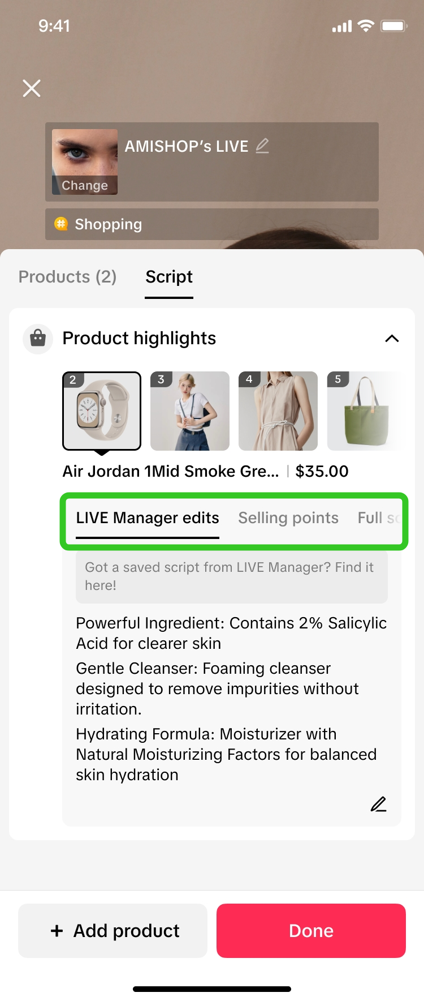This screenshot has width=424, height=1001.
Task: Tap the shopping bag icon
Action: point(38,339)
